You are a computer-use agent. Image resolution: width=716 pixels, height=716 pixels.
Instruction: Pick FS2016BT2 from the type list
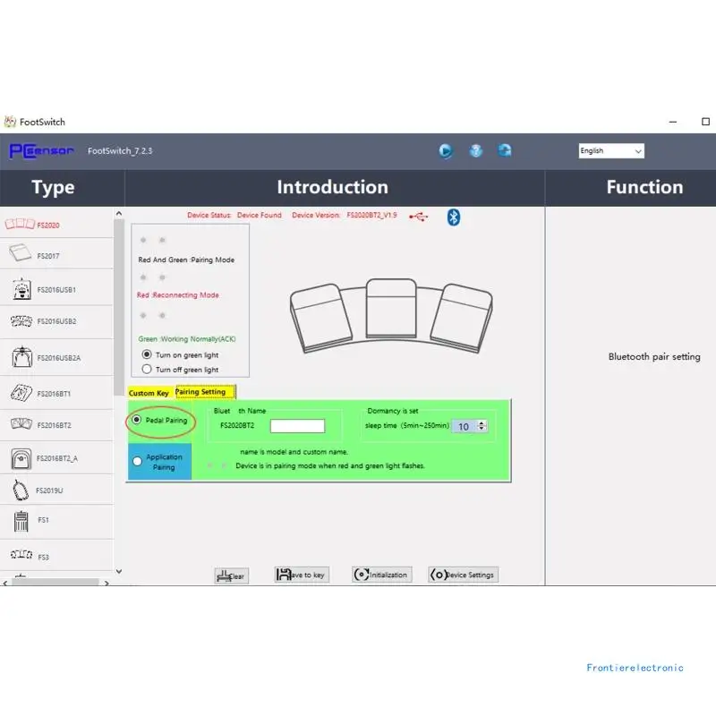point(56,425)
